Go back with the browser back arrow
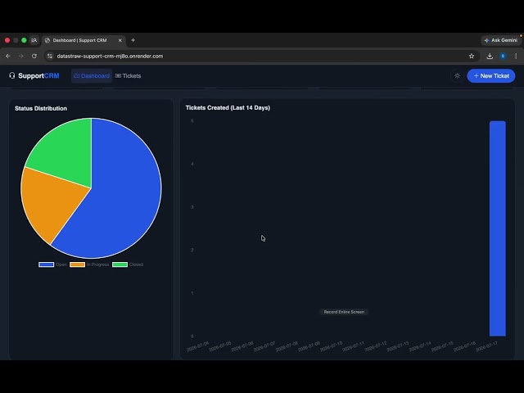Image resolution: width=524 pixels, height=393 pixels. click(x=8, y=56)
